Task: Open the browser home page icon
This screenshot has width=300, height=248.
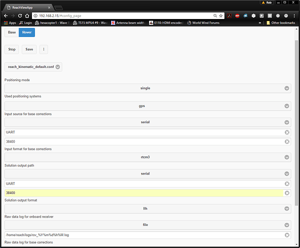Action: pyautogui.click(x=27, y=15)
